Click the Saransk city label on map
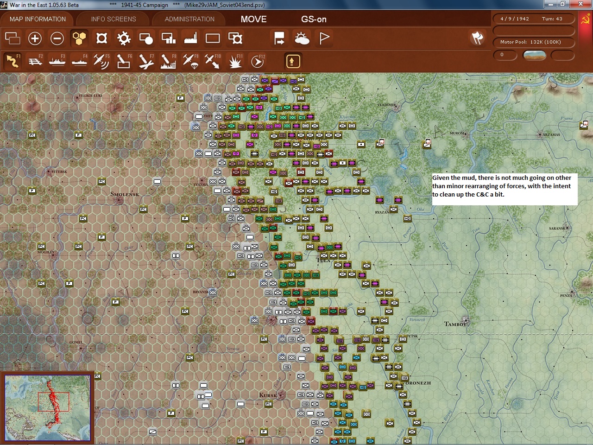 (x=557, y=229)
